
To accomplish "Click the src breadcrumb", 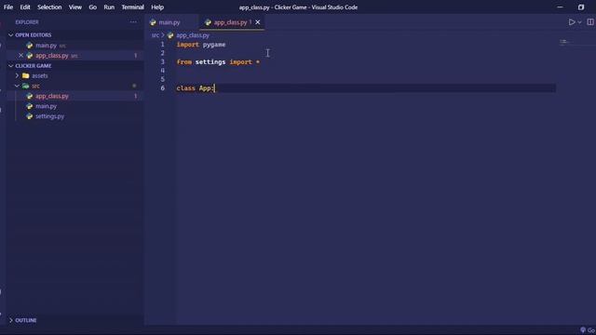I will click(156, 35).
